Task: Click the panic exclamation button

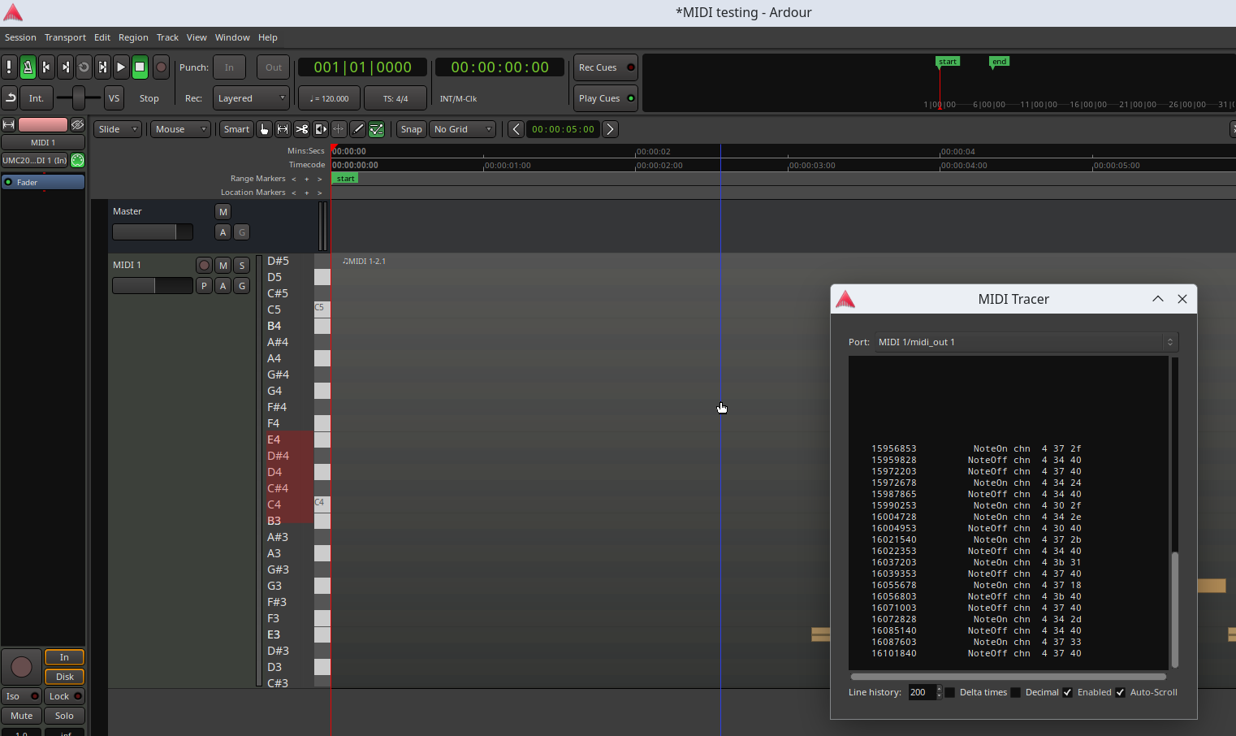Action: [9, 67]
